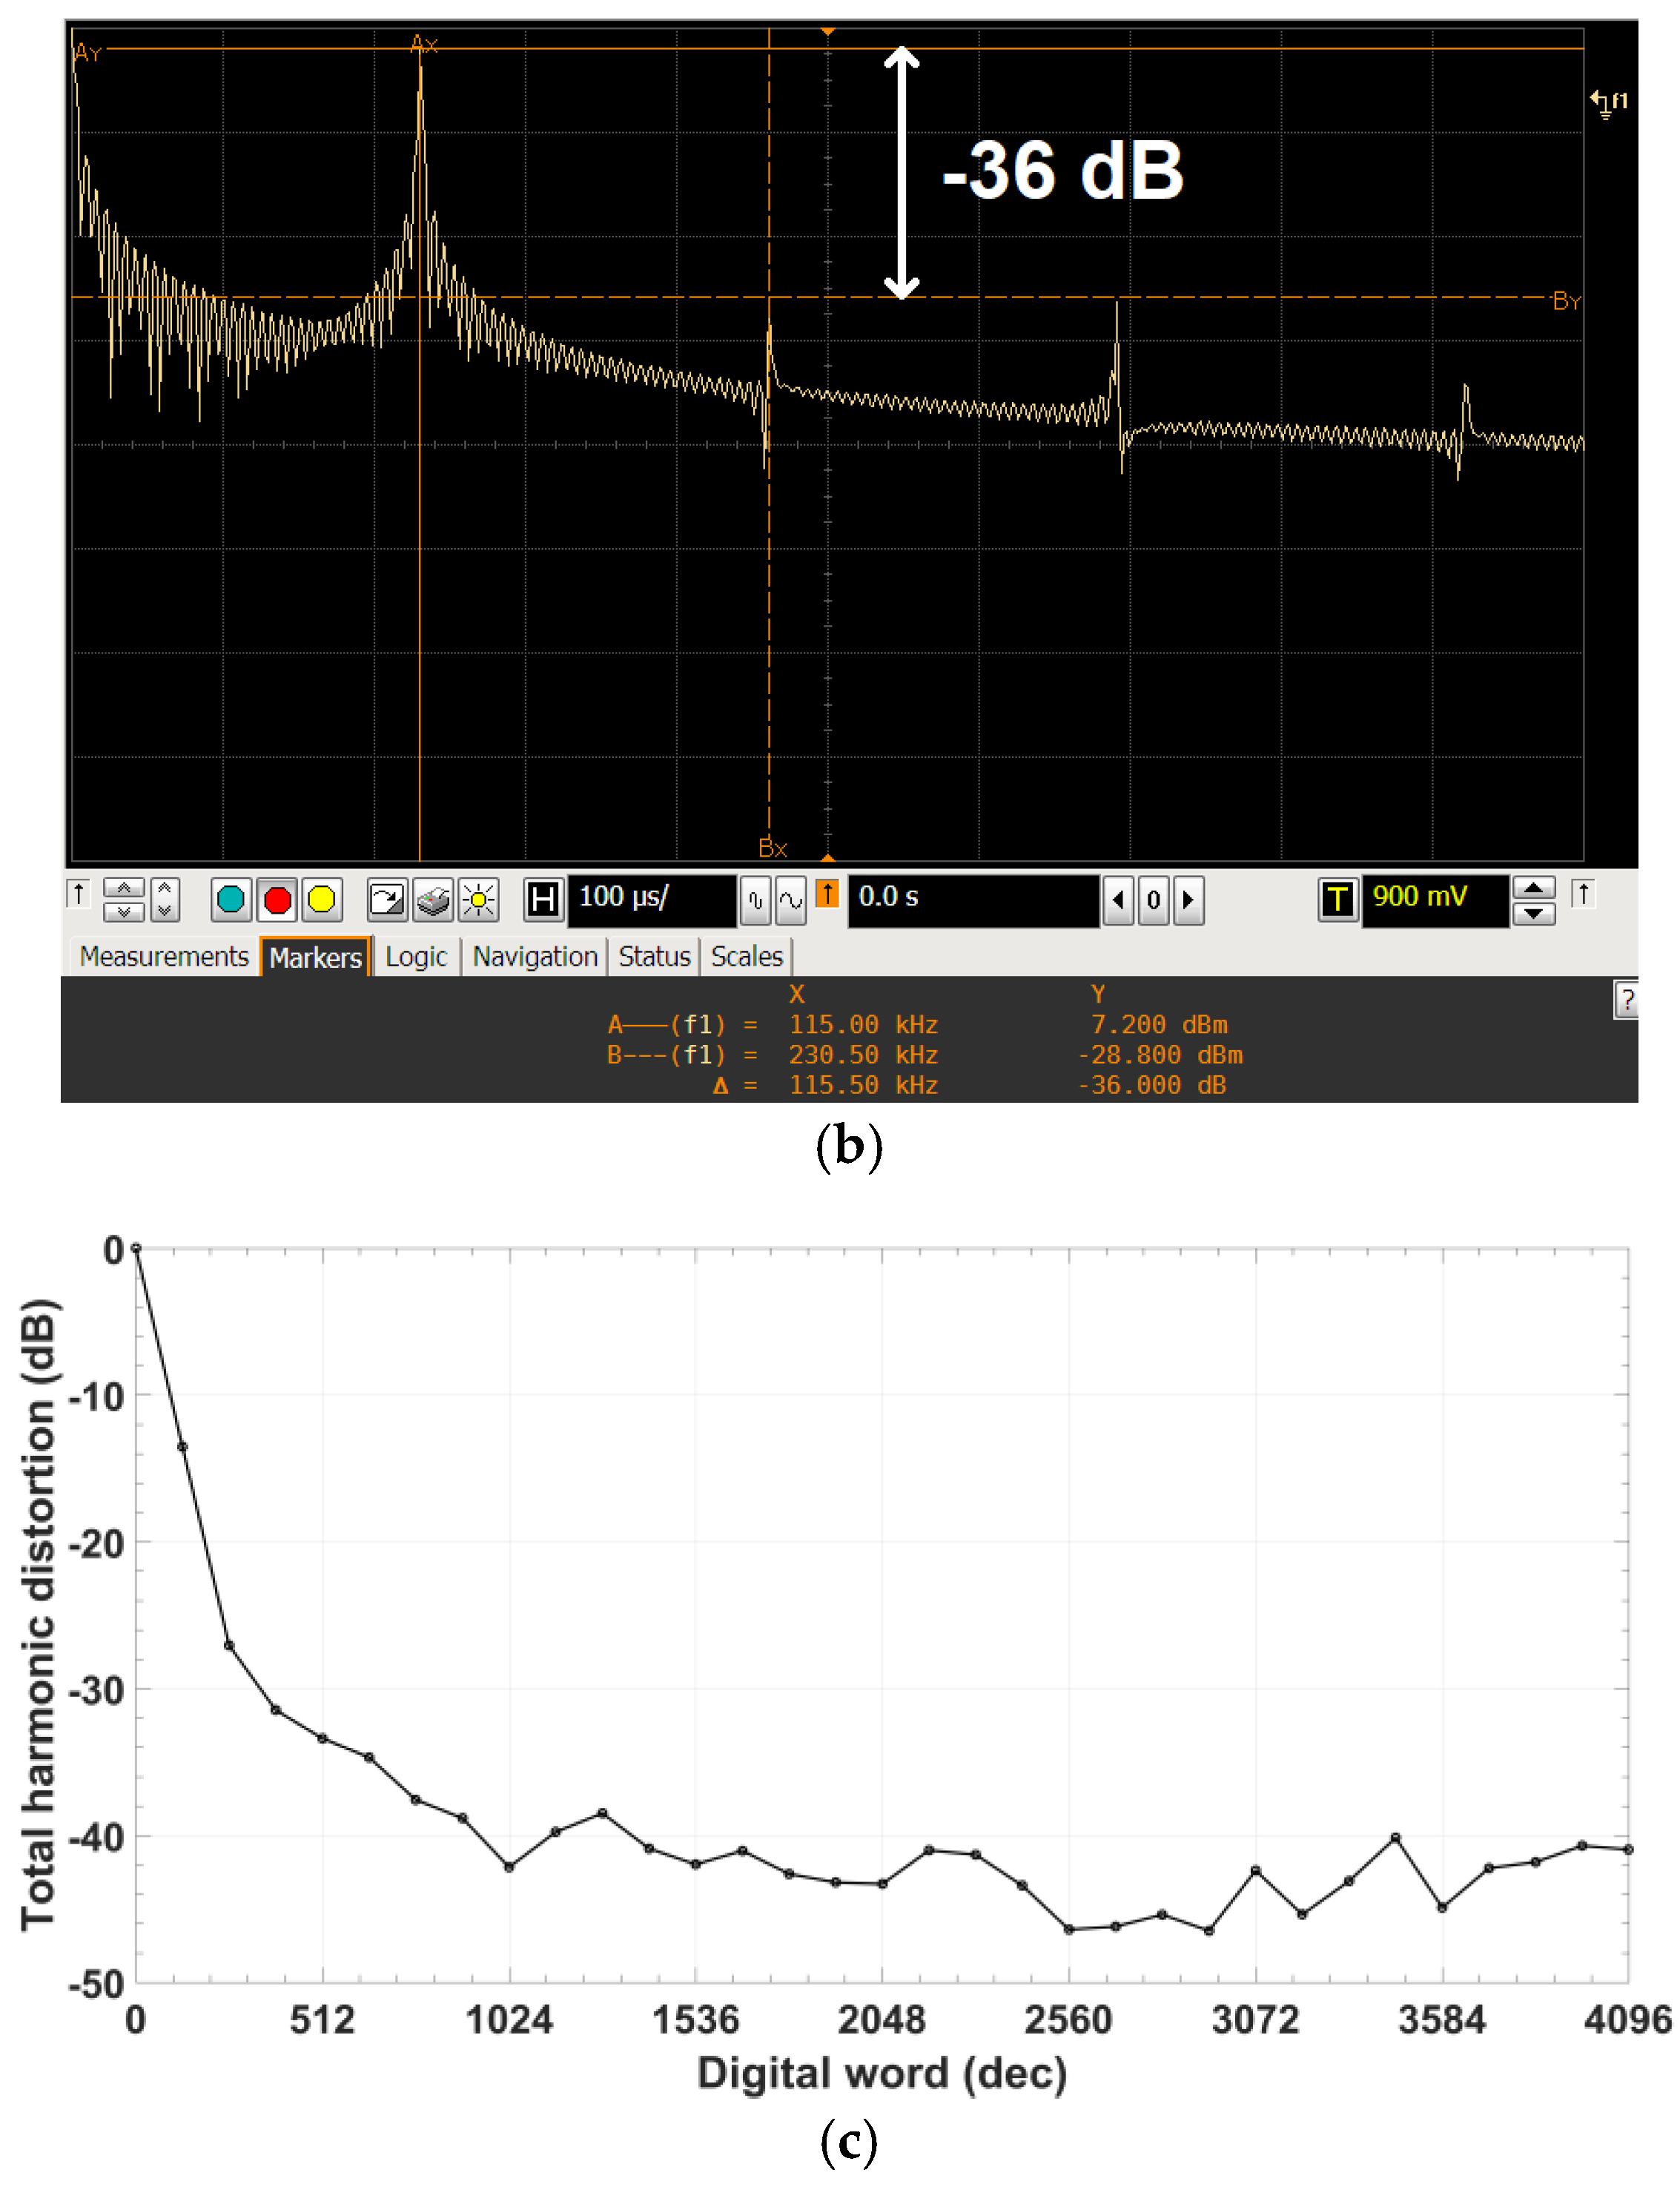Viewport: 1680px width, 2190px height.
Task: Click the yellow single acquisition button
Action: point(321,900)
